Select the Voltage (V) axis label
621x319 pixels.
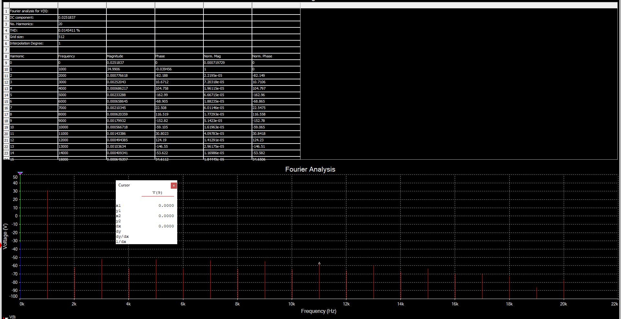click(5, 236)
